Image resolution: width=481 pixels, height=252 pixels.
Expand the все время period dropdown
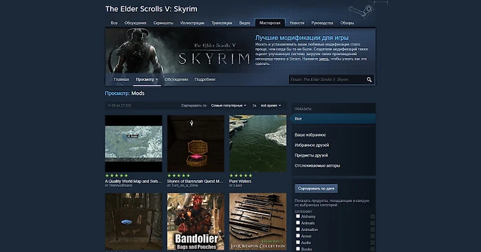pos(271,106)
